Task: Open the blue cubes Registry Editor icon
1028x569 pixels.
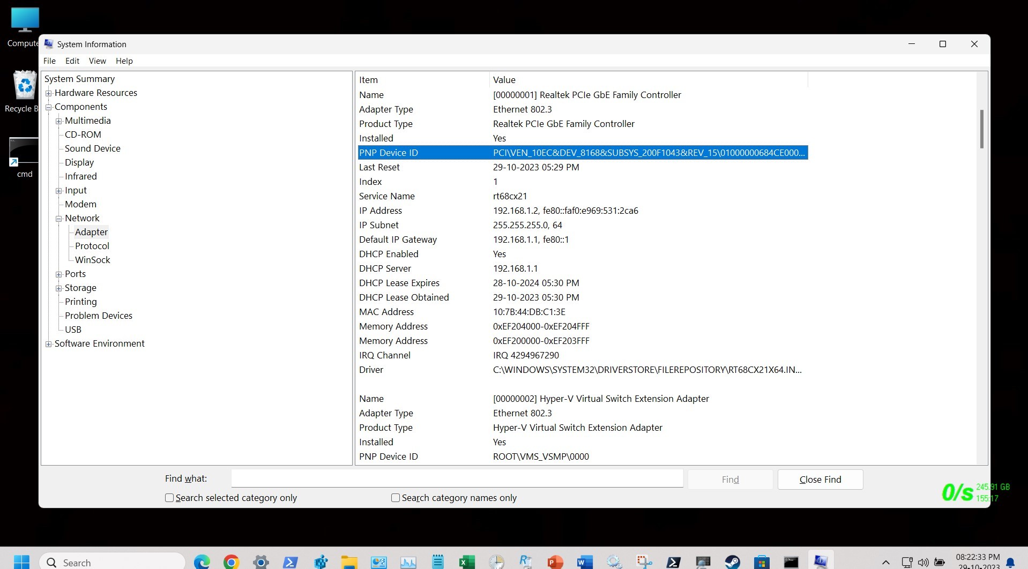Action: [x=320, y=562]
